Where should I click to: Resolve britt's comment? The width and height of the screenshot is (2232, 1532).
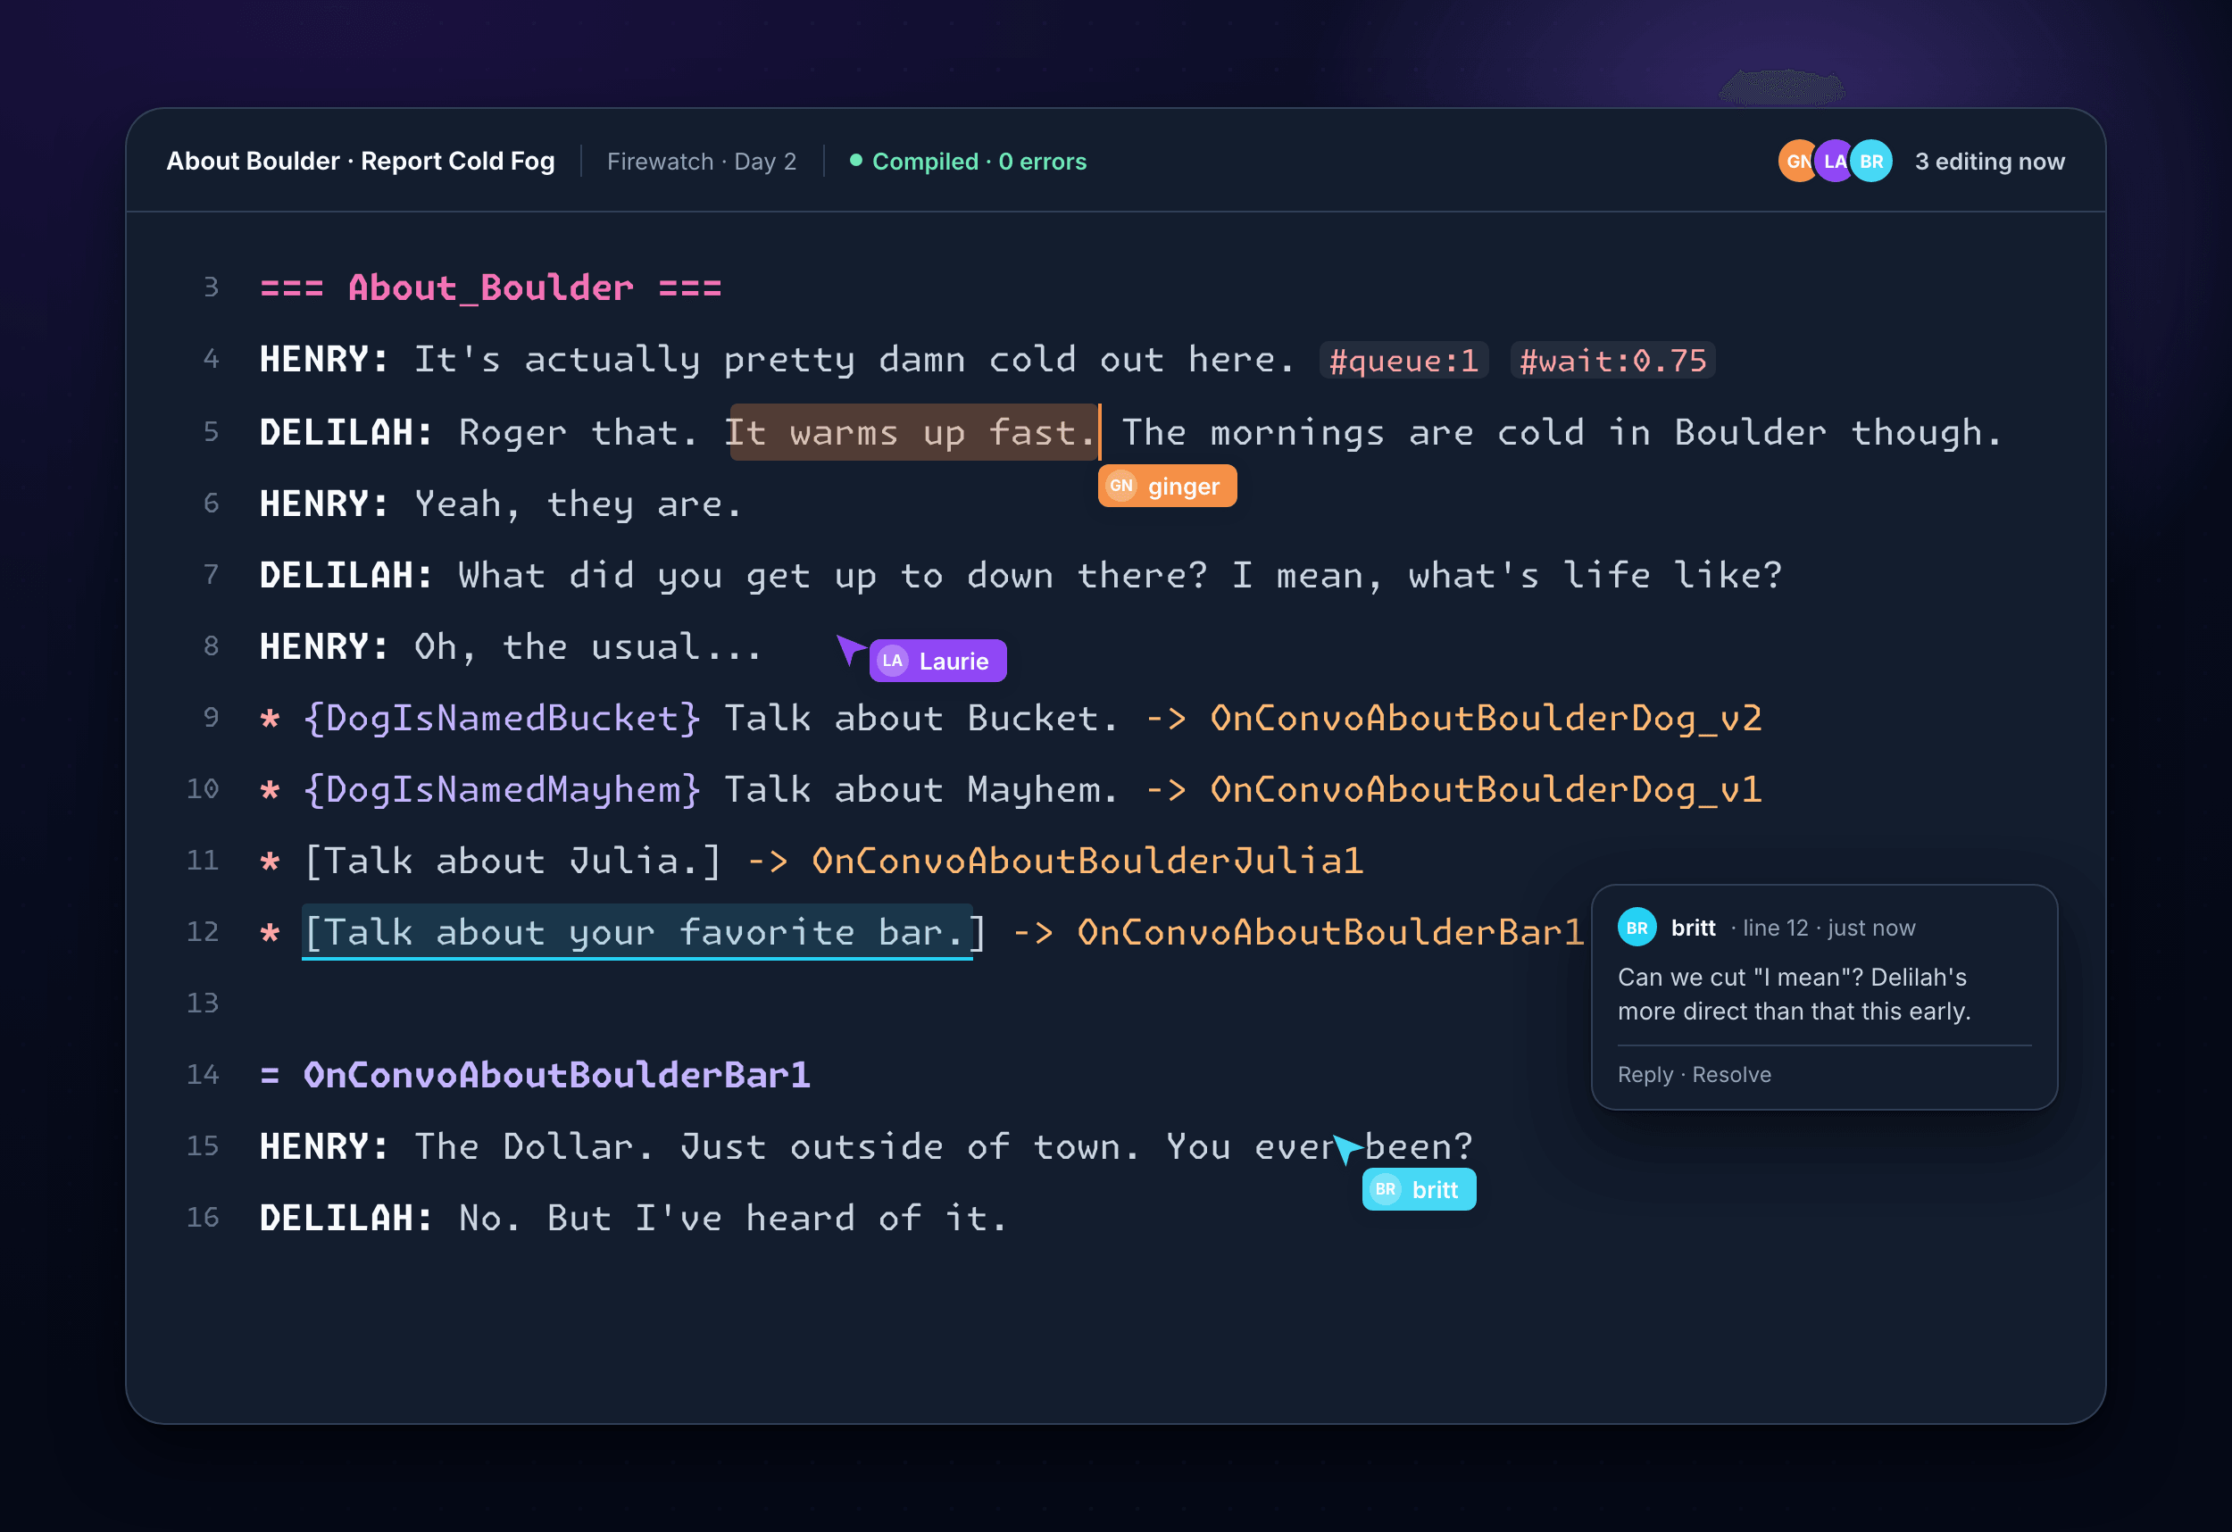[1730, 1075]
